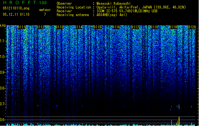Click the HROFFT 1.0.0 title text
Viewport: 199px width, 126px height.
25,3
